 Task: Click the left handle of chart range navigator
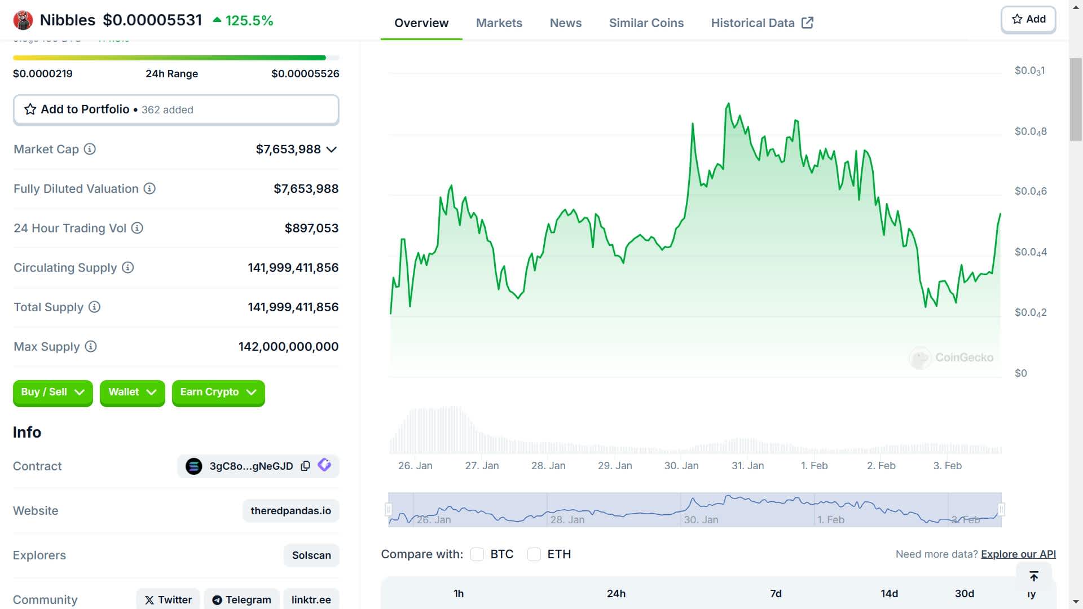(389, 510)
